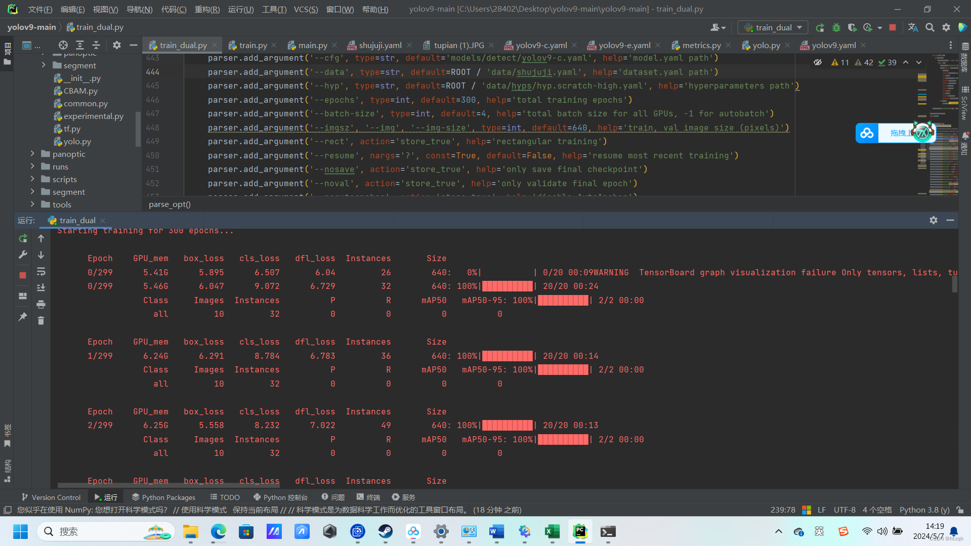The image size is (971, 546).
Task: Collapse all in Project tree
Action: pyautogui.click(x=96, y=45)
